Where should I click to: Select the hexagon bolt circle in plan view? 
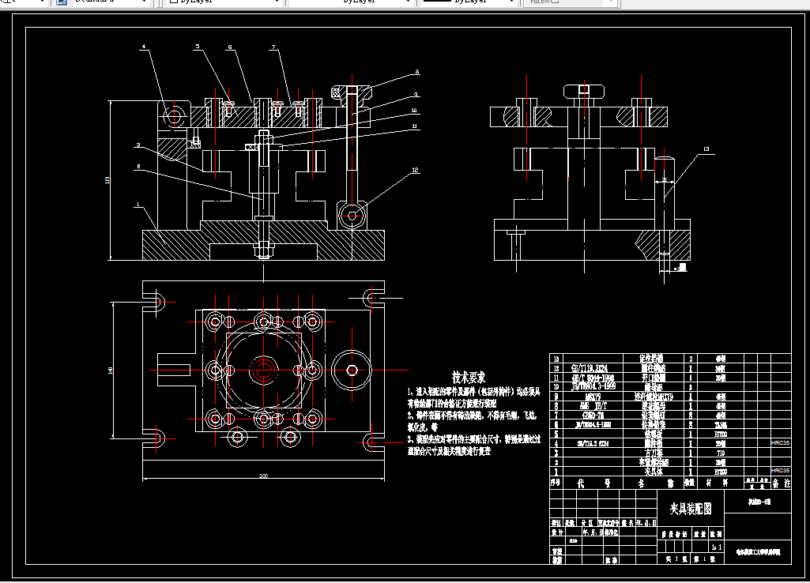352,370
